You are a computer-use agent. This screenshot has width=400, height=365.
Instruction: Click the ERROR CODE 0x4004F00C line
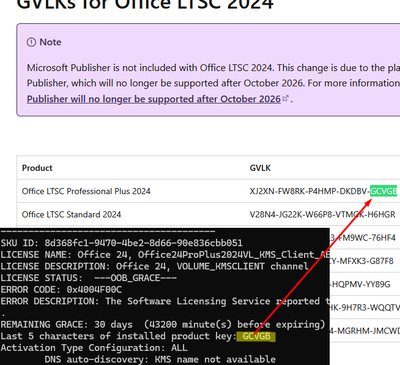pyautogui.click(x=61, y=290)
